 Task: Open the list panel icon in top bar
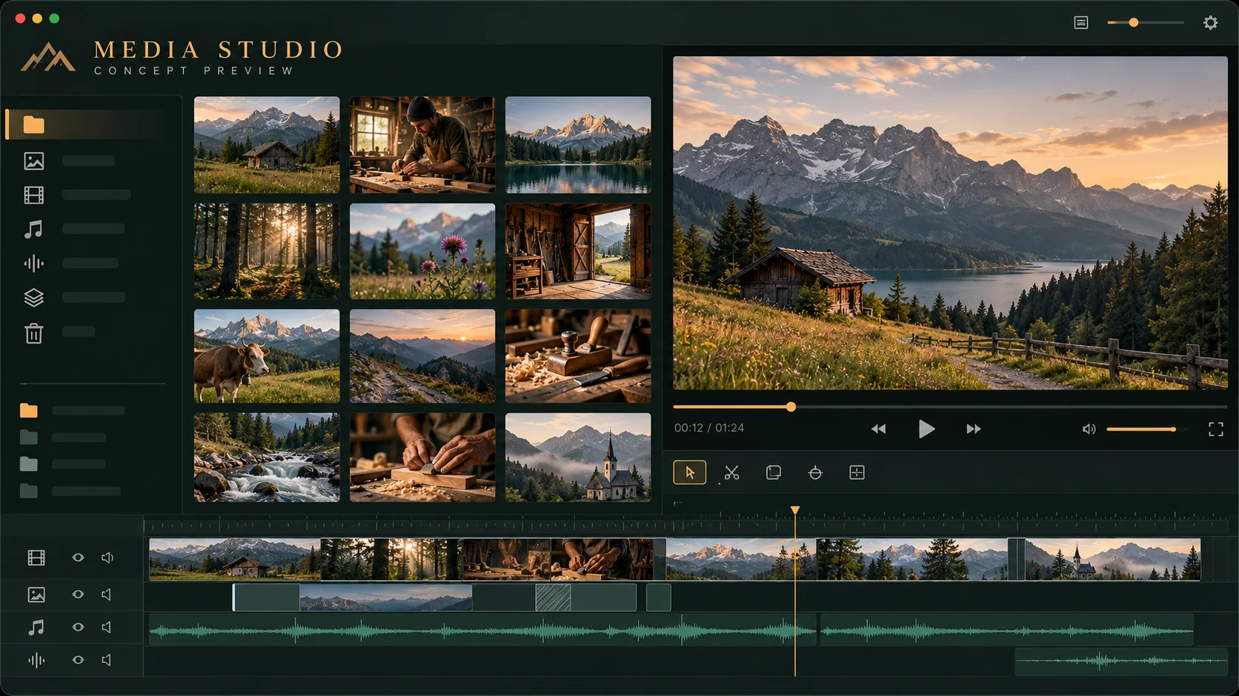click(x=1081, y=23)
